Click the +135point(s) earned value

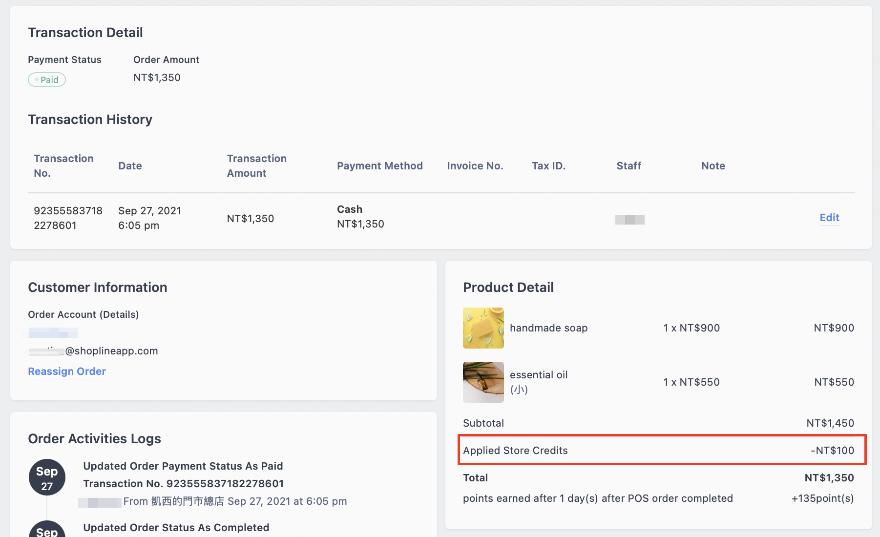coord(822,498)
